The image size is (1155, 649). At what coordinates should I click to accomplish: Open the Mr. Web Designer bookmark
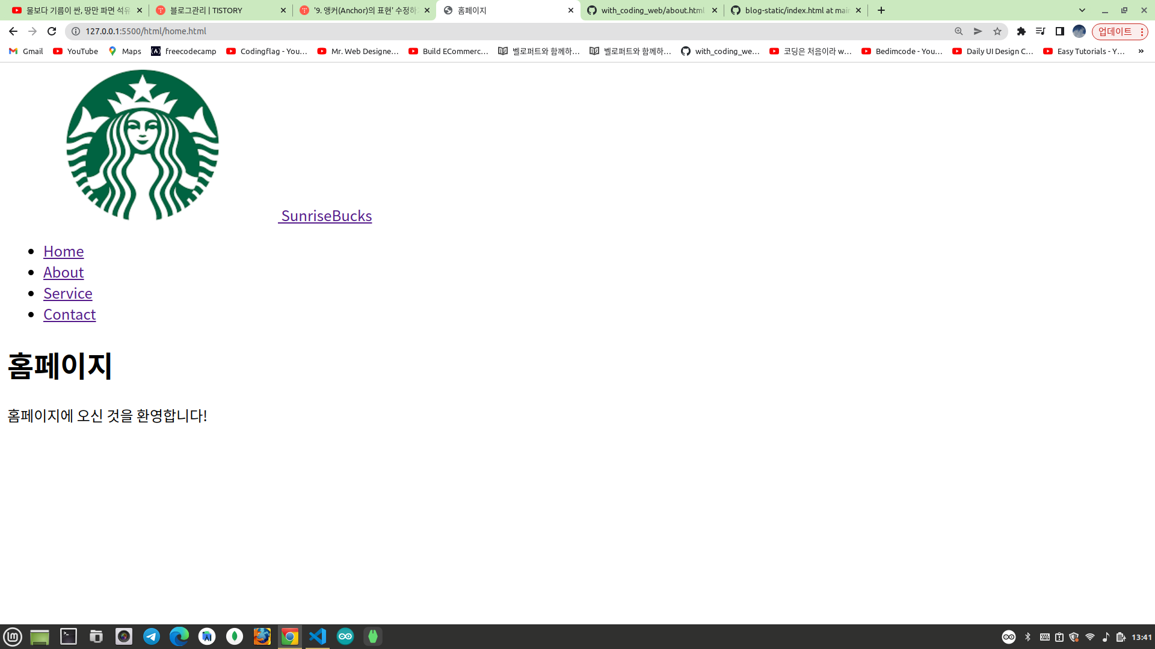click(x=358, y=51)
